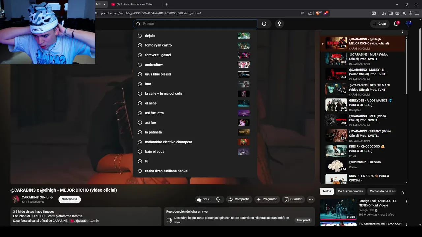
Task: Open the Brave Wallet icon
Action: coord(397,13)
